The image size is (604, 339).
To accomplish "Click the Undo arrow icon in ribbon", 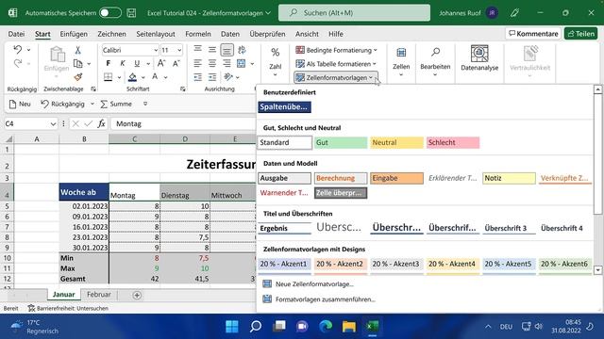I will (x=18, y=50).
